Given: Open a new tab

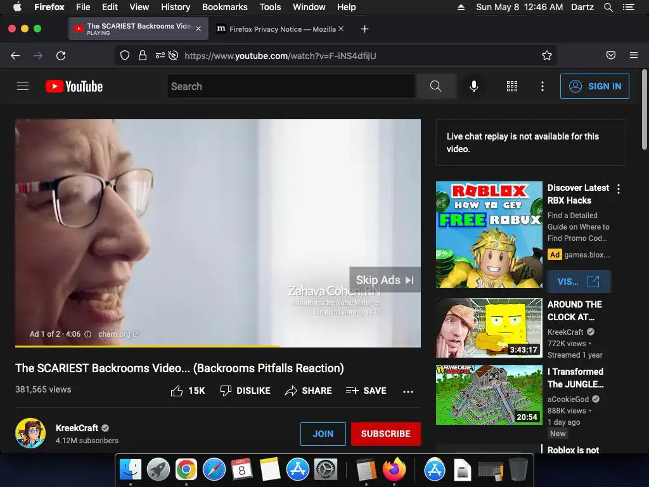Looking at the screenshot, I should pos(364,29).
